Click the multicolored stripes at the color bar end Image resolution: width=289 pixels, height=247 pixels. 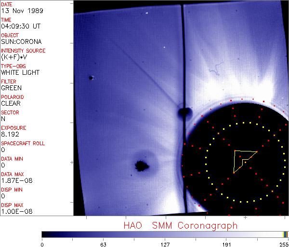pyautogui.click(x=285, y=234)
